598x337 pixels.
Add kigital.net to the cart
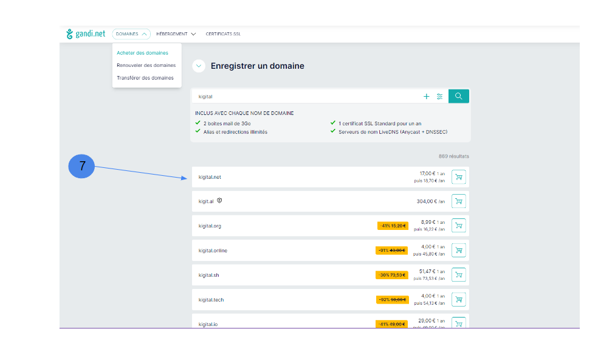click(x=459, y=177)
